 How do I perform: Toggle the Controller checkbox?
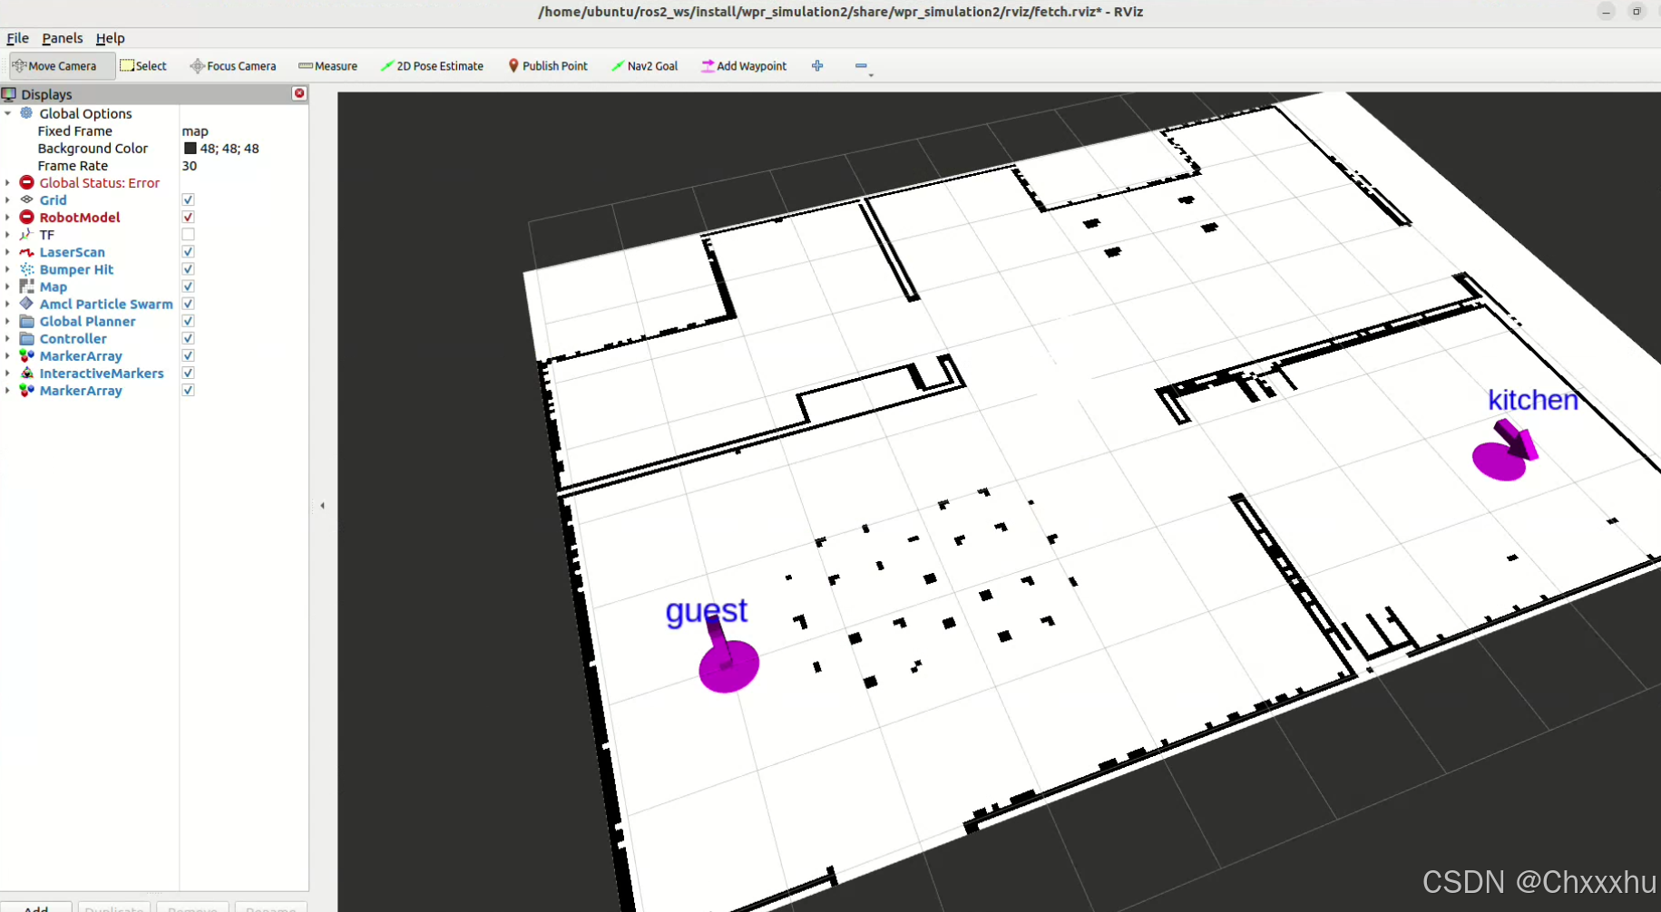pos(188,338)
